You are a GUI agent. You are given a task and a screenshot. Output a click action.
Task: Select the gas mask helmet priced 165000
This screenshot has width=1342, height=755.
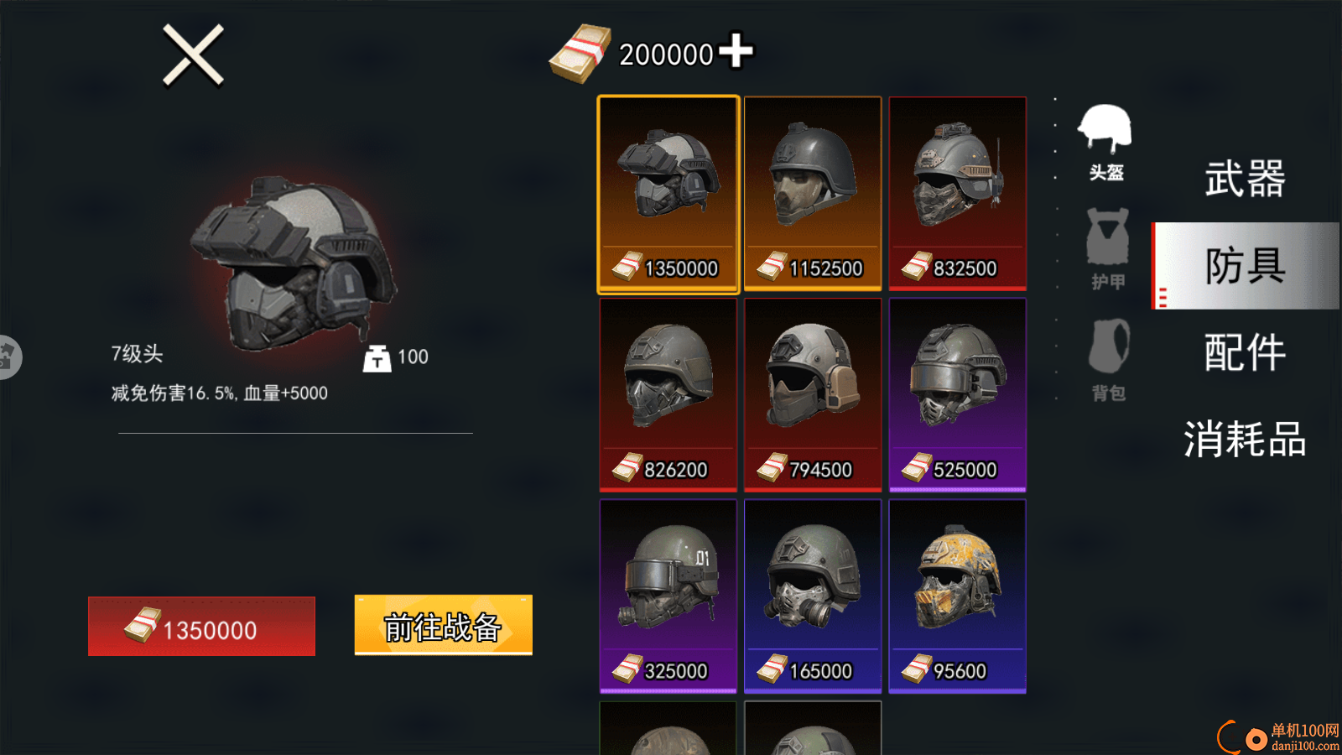813,596
